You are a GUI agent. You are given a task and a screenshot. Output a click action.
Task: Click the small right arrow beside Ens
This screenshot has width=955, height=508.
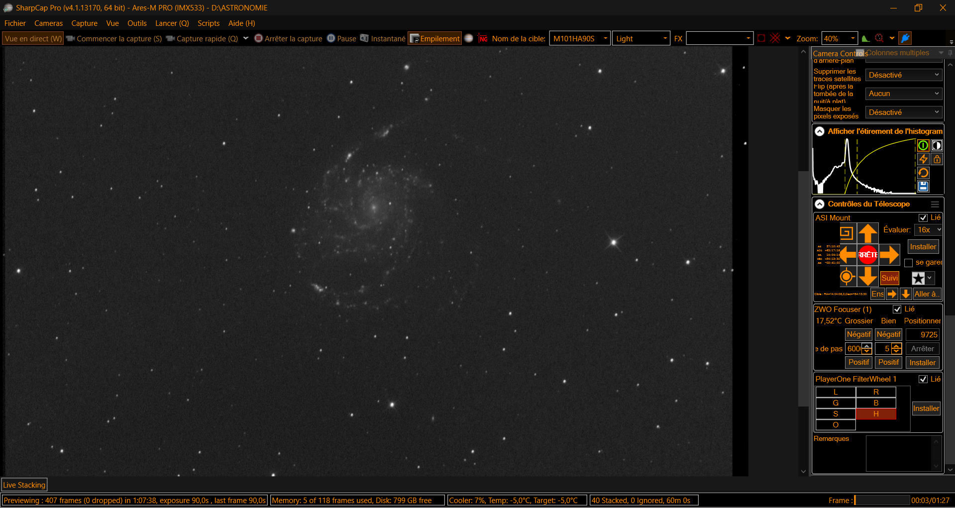892,294
